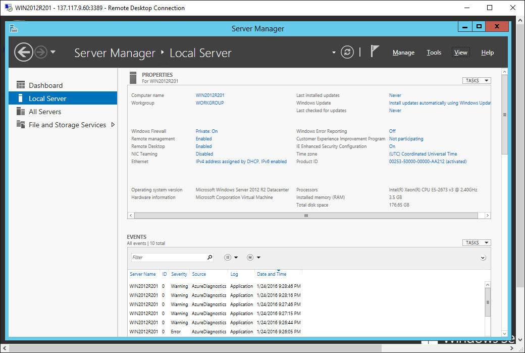The height and width of the screenshot is (353, 525).
Task: Open navigation history dropdown beside forward arrow
Action: coord(53,52)
